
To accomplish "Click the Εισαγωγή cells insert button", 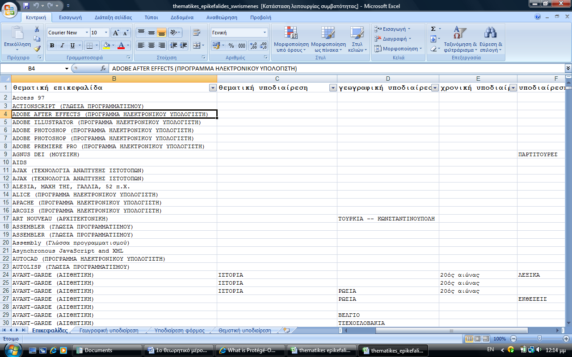I will coord(392,29).
